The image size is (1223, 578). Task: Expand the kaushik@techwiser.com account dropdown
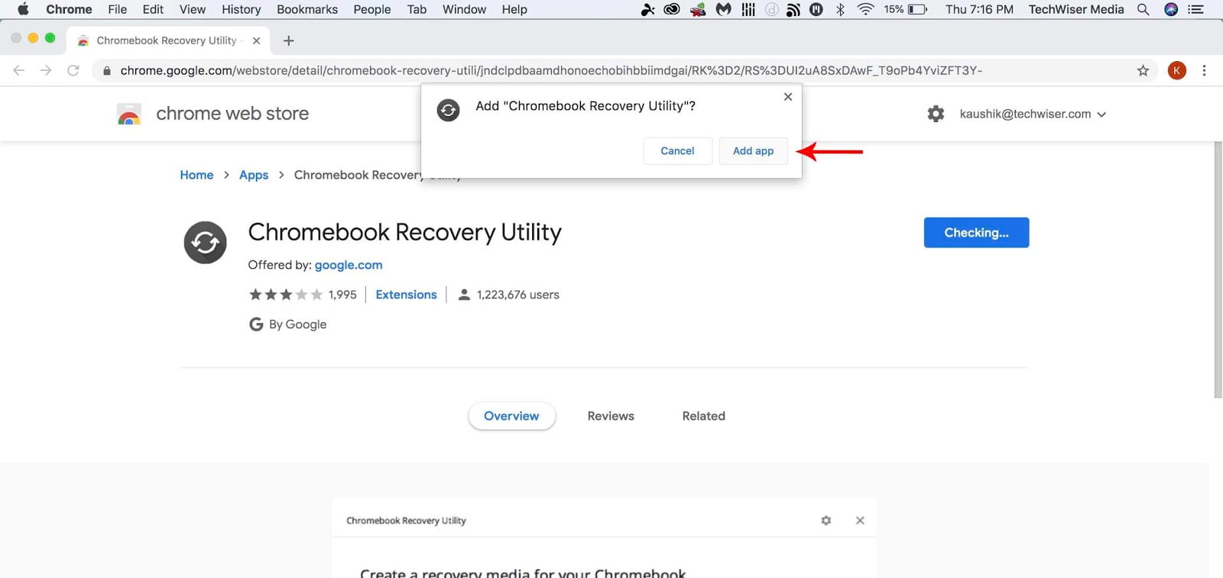click(1033, 114)
